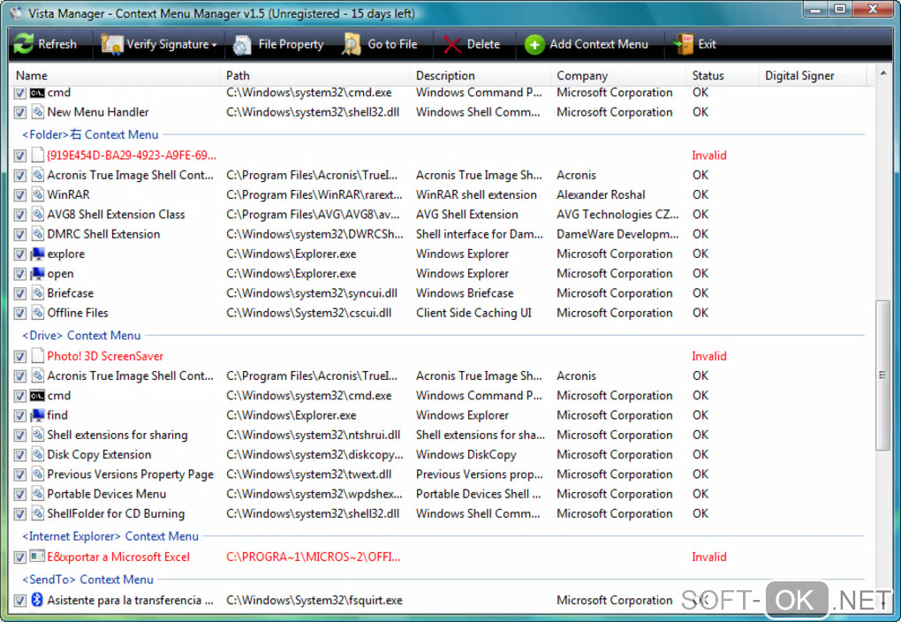The height and width of the screenshot is (622, 901).
Task: Click the File Property gear icon
Action: click(x=242, y=45)
